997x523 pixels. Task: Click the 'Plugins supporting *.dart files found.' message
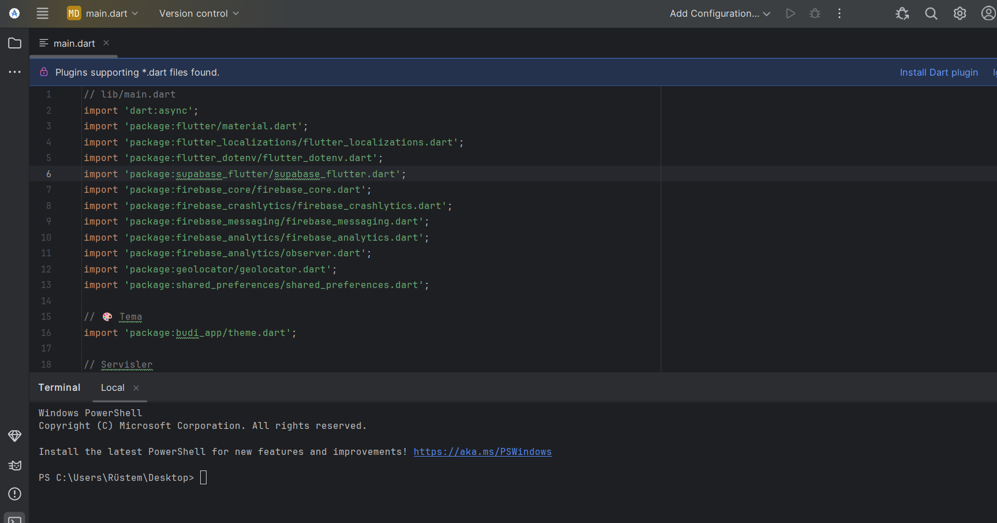(137, 72)
